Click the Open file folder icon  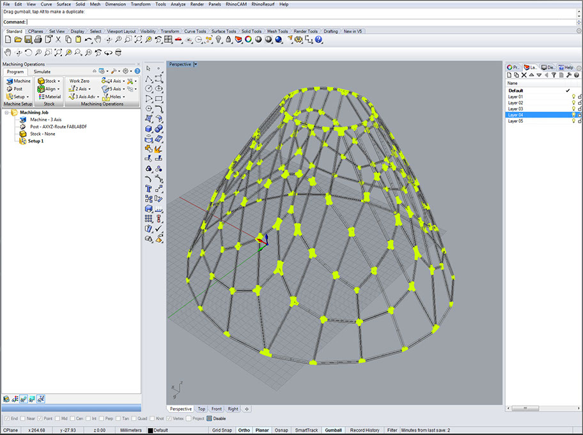click(18, 40)
